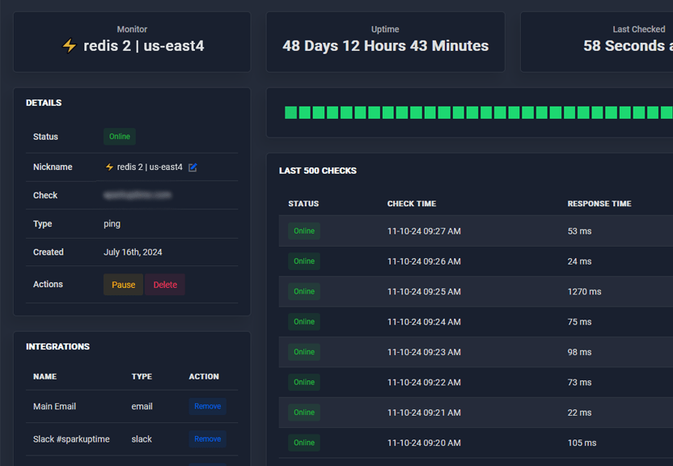Delete the redis 2 monitor
Viewport: 673px width, 466px height.
(164, 285)
